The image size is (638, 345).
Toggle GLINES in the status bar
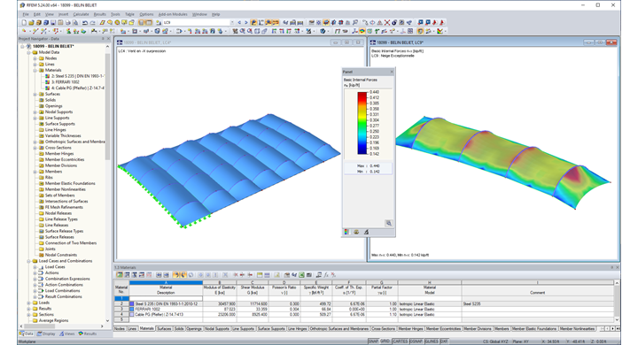pyautogui.click(x=432, y=341)
